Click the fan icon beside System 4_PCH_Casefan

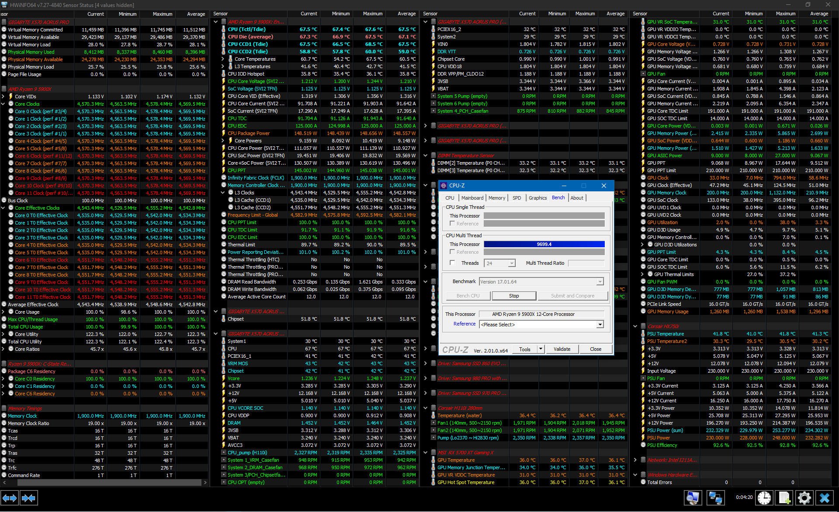point(433,111)
